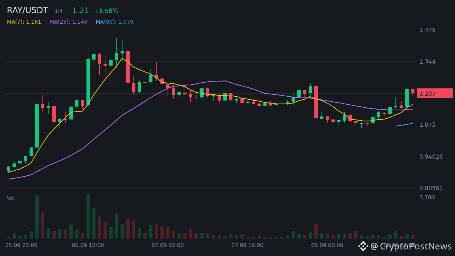Click the tallest green volume bar

[88, 216]
